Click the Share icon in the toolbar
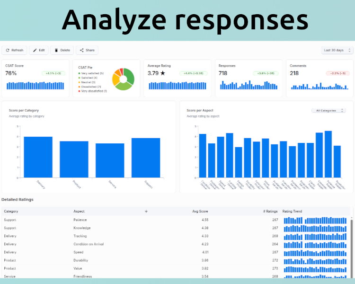Screen dimensions: 355x284 (81, 50)
